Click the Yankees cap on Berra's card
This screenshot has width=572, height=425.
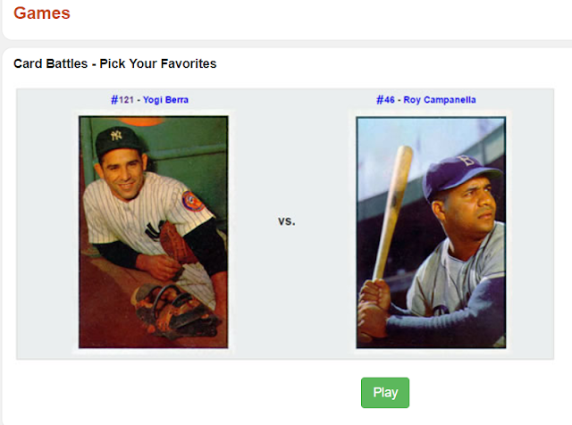coord(119,140)
